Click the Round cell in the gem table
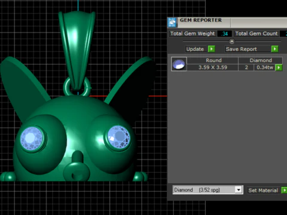 [x=213, y=60]
